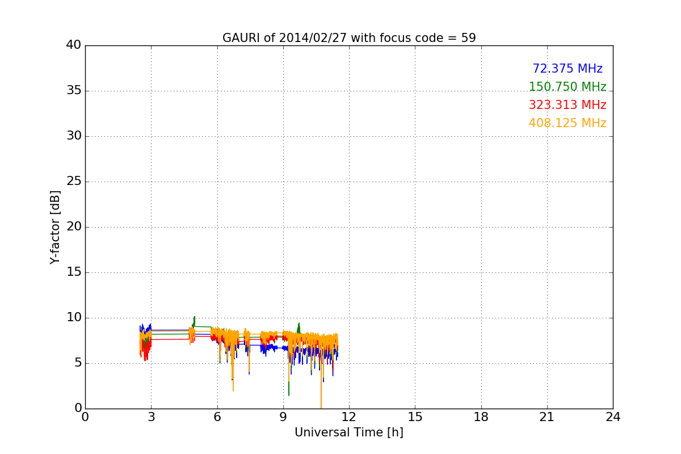This screenshot has width=681, height=454.
Task: Click the x-axis tick value 9
Action: (x=283, y=417)
